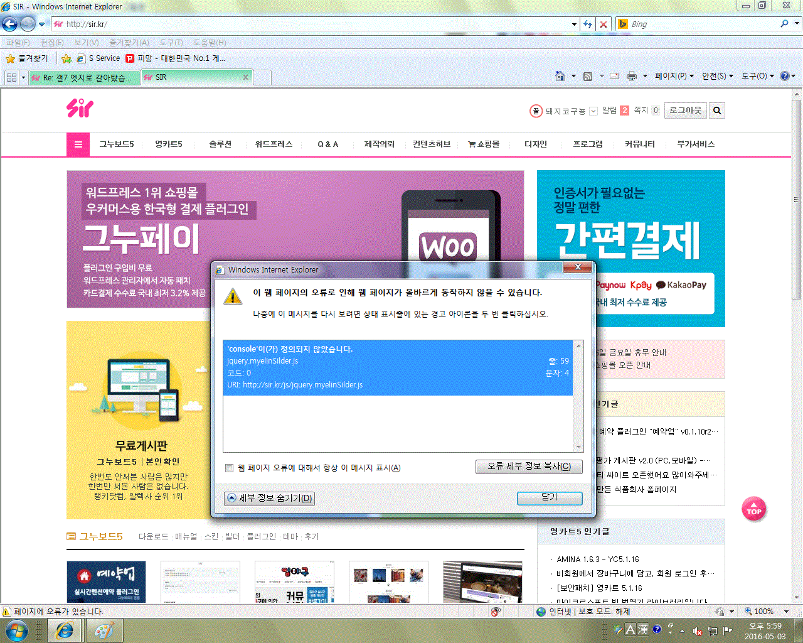
Task: Click the Bing search magnifier icon
Action: pyautogui.click(x=785, y=24)
